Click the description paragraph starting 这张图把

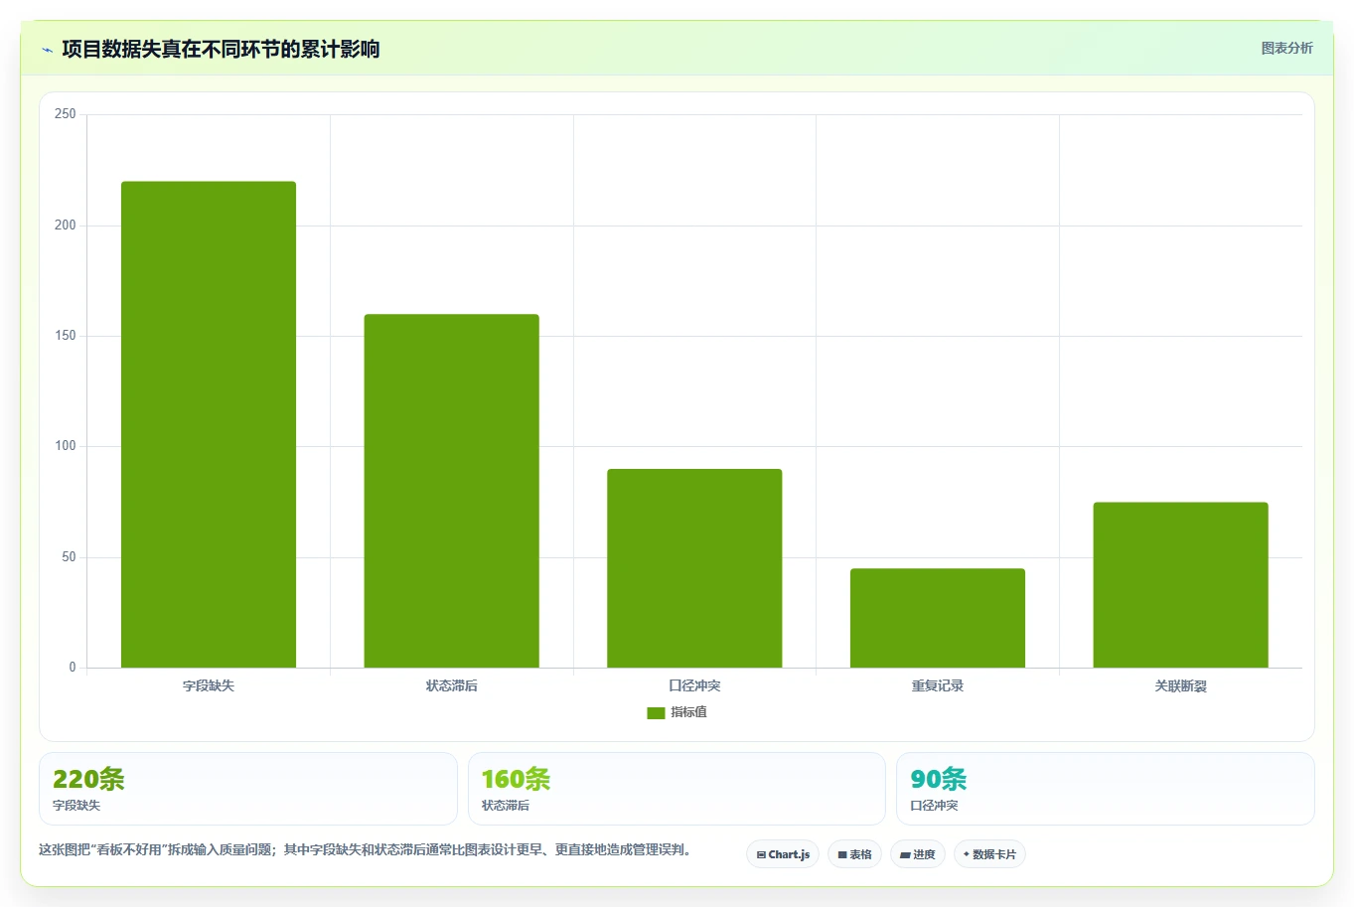368,850
